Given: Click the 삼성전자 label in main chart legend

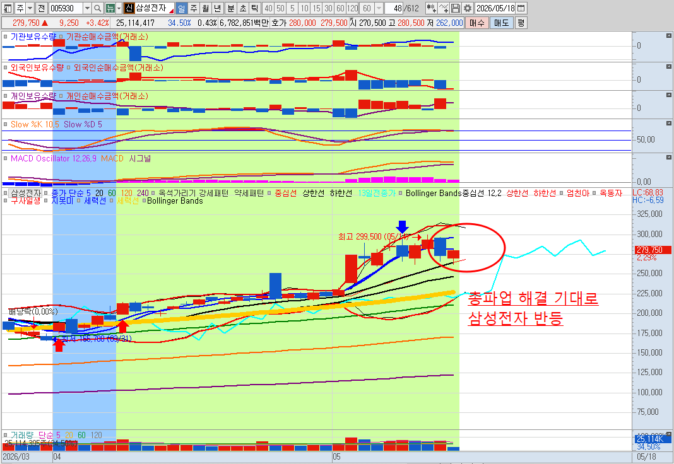Looking at the screenshot, I should point(26,193).
